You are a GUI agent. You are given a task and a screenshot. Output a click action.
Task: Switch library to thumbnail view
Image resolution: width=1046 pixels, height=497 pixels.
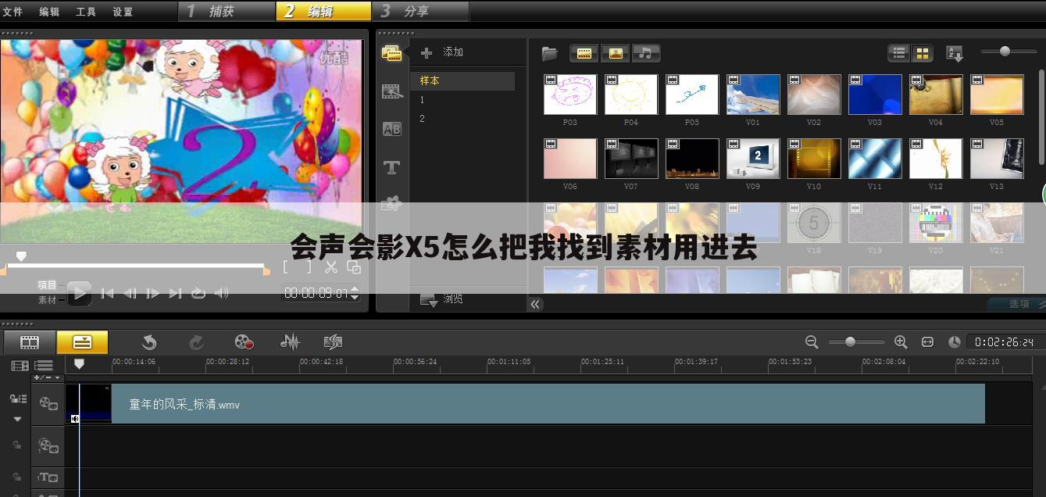tap(923, 53)
